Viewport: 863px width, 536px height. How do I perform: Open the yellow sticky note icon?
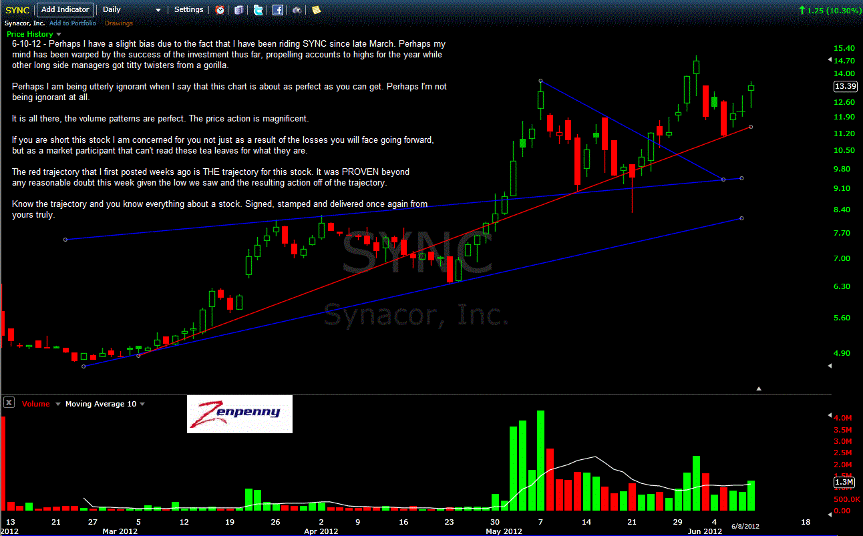pos(316,10)
